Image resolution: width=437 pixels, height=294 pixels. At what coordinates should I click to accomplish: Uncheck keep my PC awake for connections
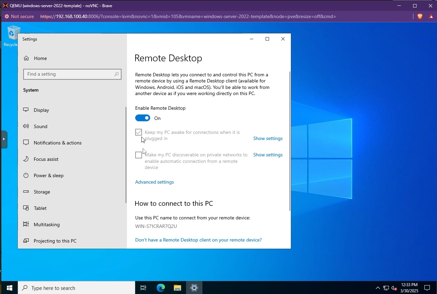(x=139, y=132)
